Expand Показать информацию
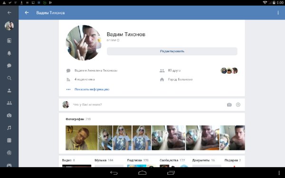This screenshot has height=178, width=285. (x=92, y=89)
